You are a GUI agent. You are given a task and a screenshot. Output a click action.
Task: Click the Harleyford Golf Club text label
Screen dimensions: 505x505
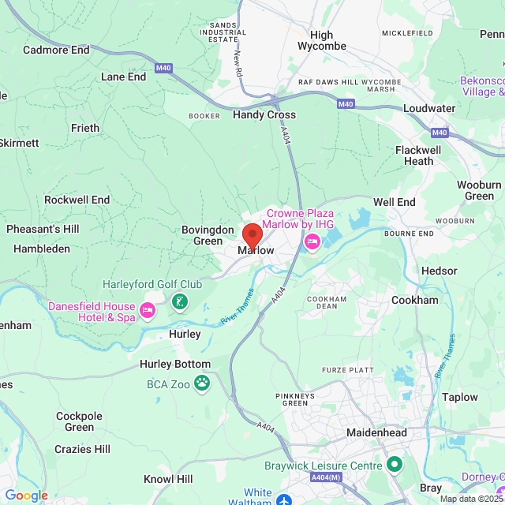(152, 284)
